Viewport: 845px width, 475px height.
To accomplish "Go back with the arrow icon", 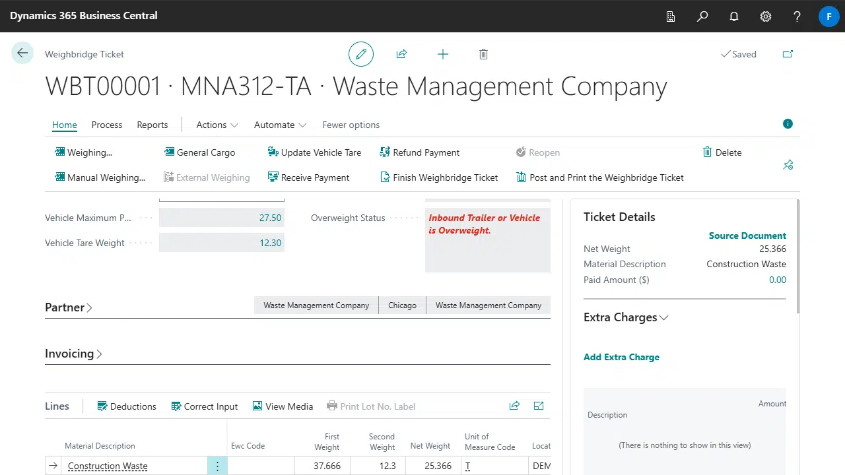I will click(x=22, y=53).
